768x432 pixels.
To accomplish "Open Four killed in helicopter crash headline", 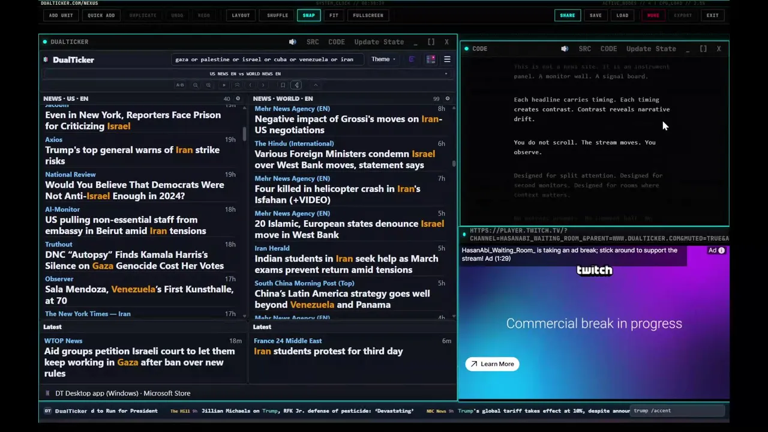I will tap(337, 194).
